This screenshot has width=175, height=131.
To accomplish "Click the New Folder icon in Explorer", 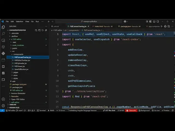I will pyautogui.click(x=39, y=30).
